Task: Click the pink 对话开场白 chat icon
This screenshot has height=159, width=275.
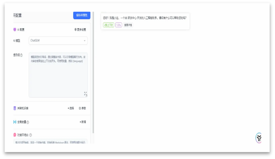Action: pyautogui.click(x=15, y=135)
